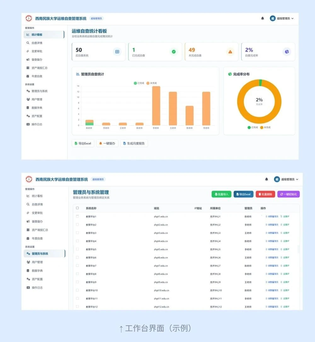Viewport: 315px width, 342px height.
Task: Expand the 超级管理员 user menu in management view
Action: point(286,179)
